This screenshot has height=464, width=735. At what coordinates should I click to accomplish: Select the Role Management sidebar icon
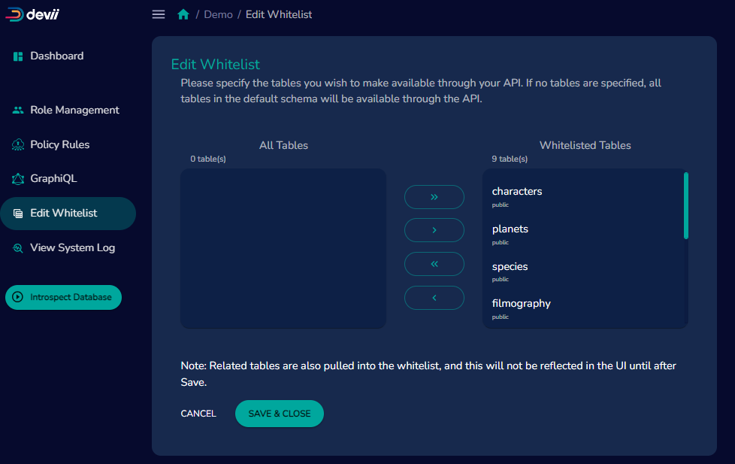17,110
